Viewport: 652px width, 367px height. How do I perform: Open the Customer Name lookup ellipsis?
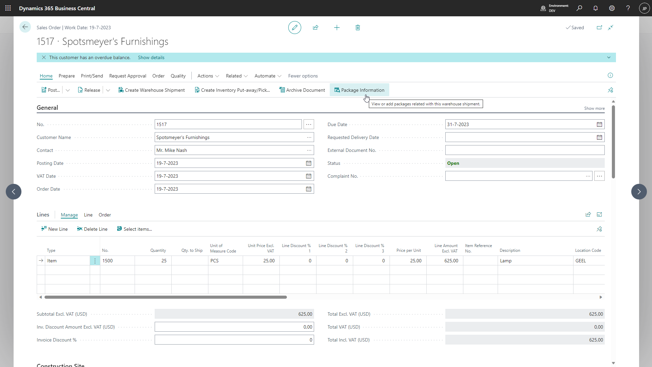point(309,137)
